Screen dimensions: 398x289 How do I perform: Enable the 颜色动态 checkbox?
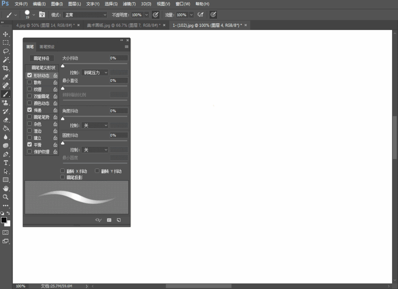pos(30,103)
